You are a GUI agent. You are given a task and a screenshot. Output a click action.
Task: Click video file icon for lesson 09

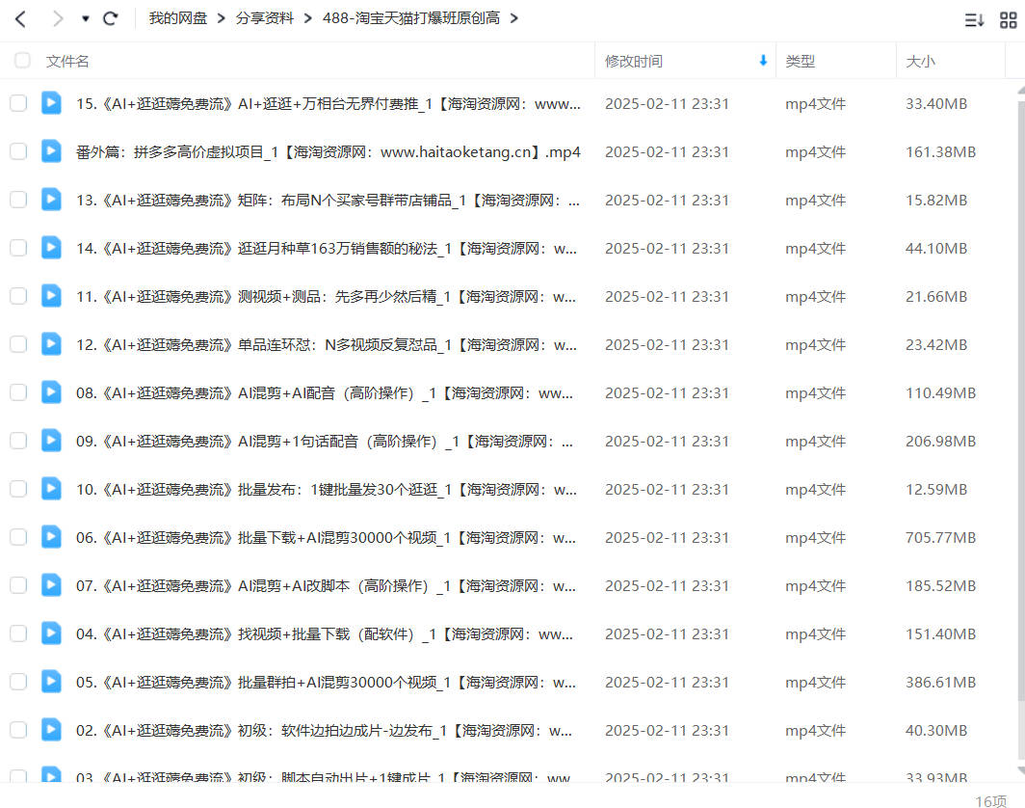tap(51, 441)
